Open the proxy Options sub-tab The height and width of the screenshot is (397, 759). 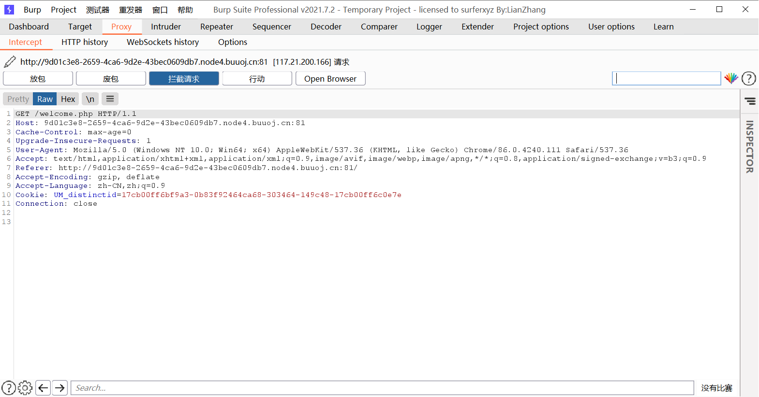[x=233, y=42]
